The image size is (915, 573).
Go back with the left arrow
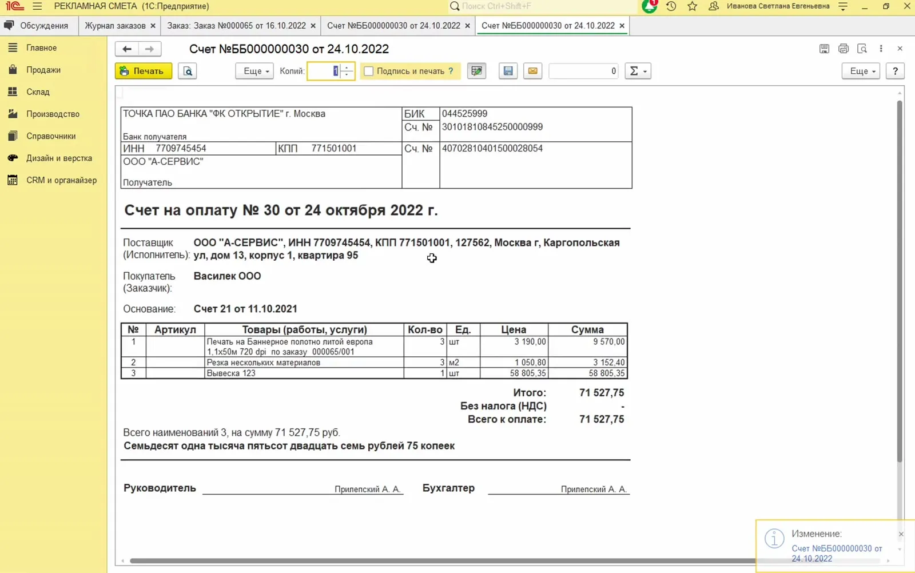point(127,49)
